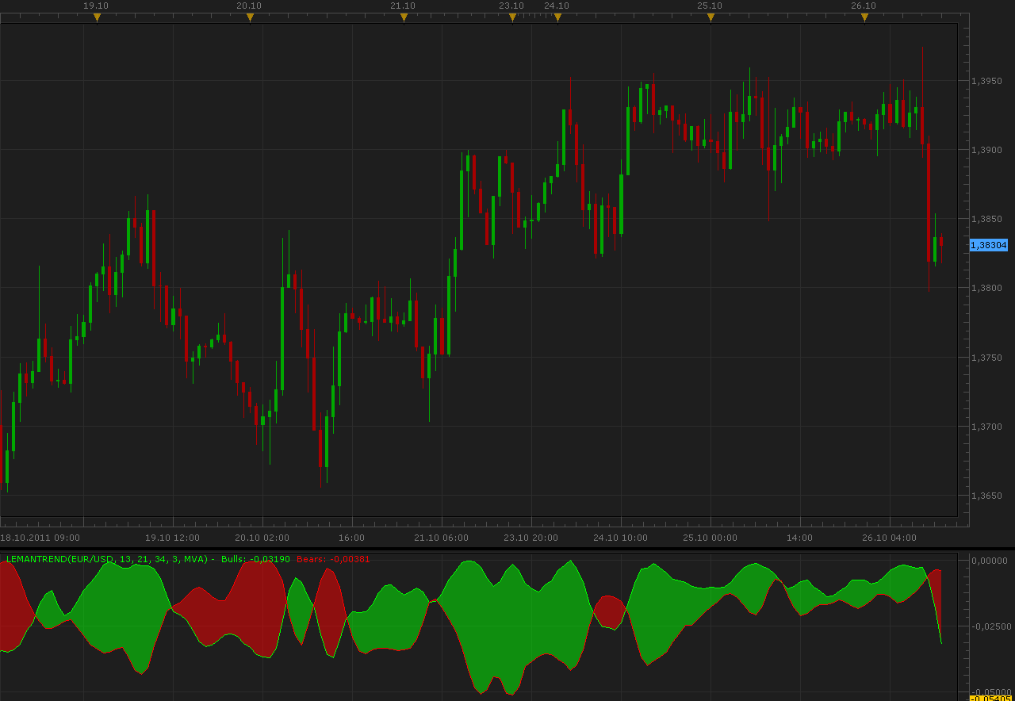The width and height of the screenshot is (1015, 701).
Task: Select the LEMANTREND(EUR/USD, 13, 21, 34, 3, MVA) label
Action: (x=107, y=559)
